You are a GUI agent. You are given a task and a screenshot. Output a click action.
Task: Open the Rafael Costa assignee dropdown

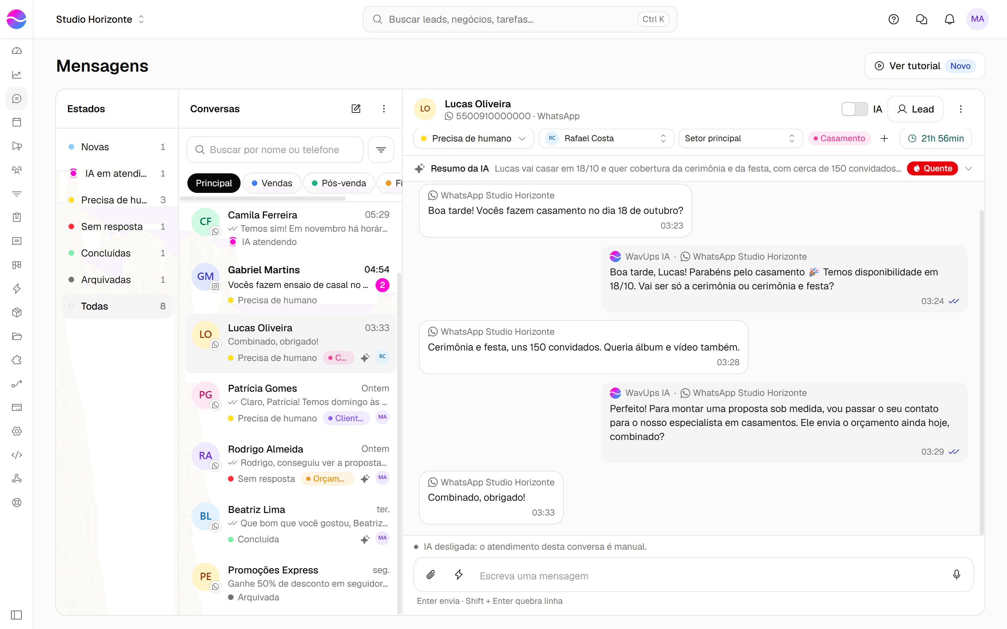coord(606,138)
